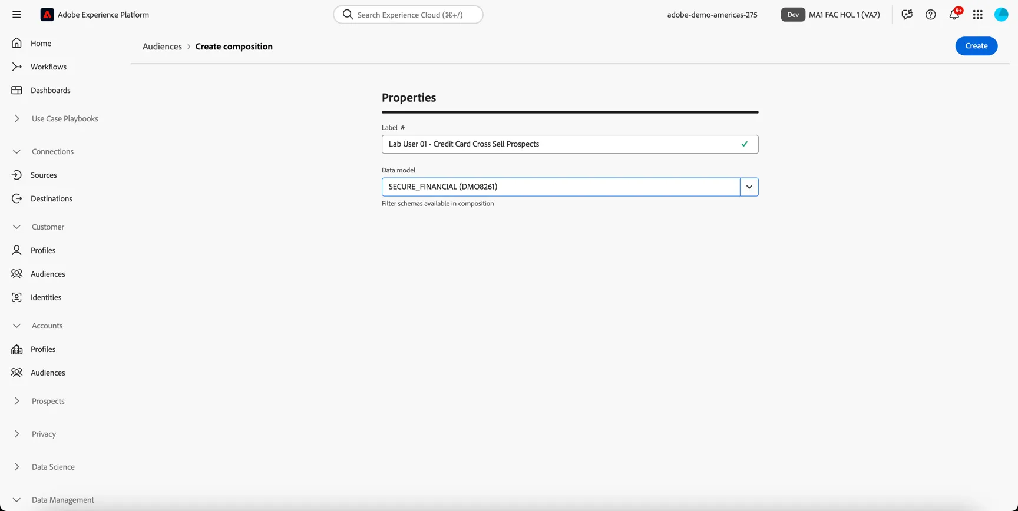Collapse the Data Management section
Image resolution: width=1018 pixels, height=511 pixels.
pyautogui.click(x=16, y=500)
